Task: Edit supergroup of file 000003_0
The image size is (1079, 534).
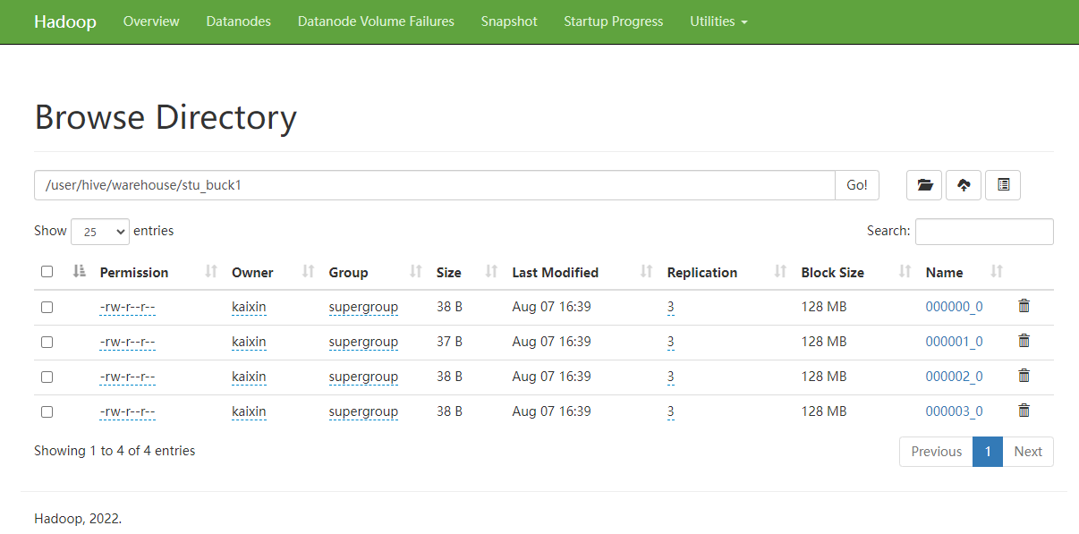Action: click(x=363, y=411)
